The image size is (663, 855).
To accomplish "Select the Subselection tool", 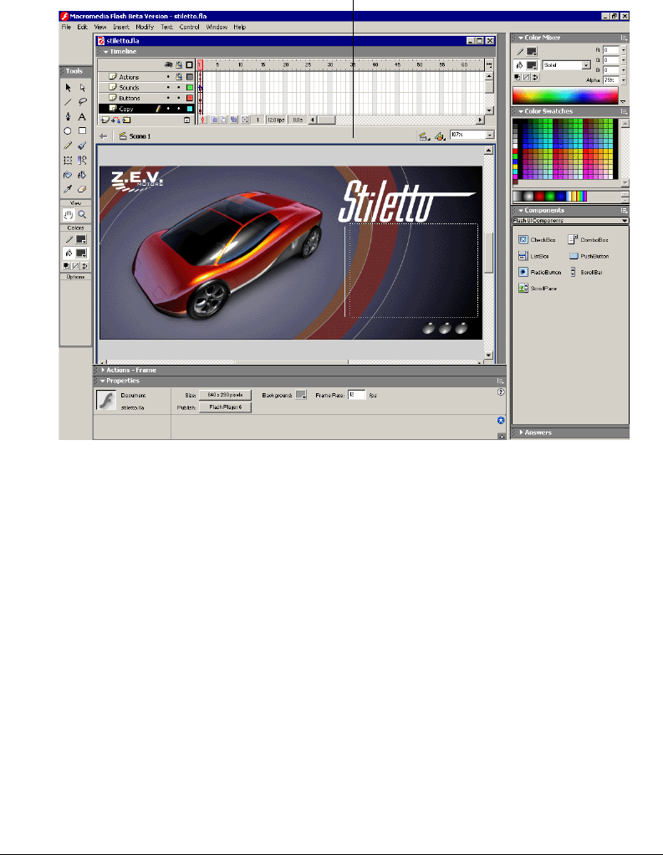I will [82, 87].
